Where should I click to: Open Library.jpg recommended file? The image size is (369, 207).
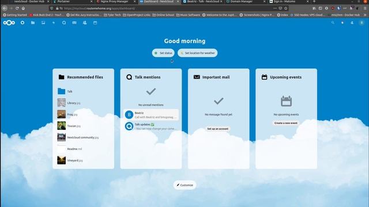[83, 103]
